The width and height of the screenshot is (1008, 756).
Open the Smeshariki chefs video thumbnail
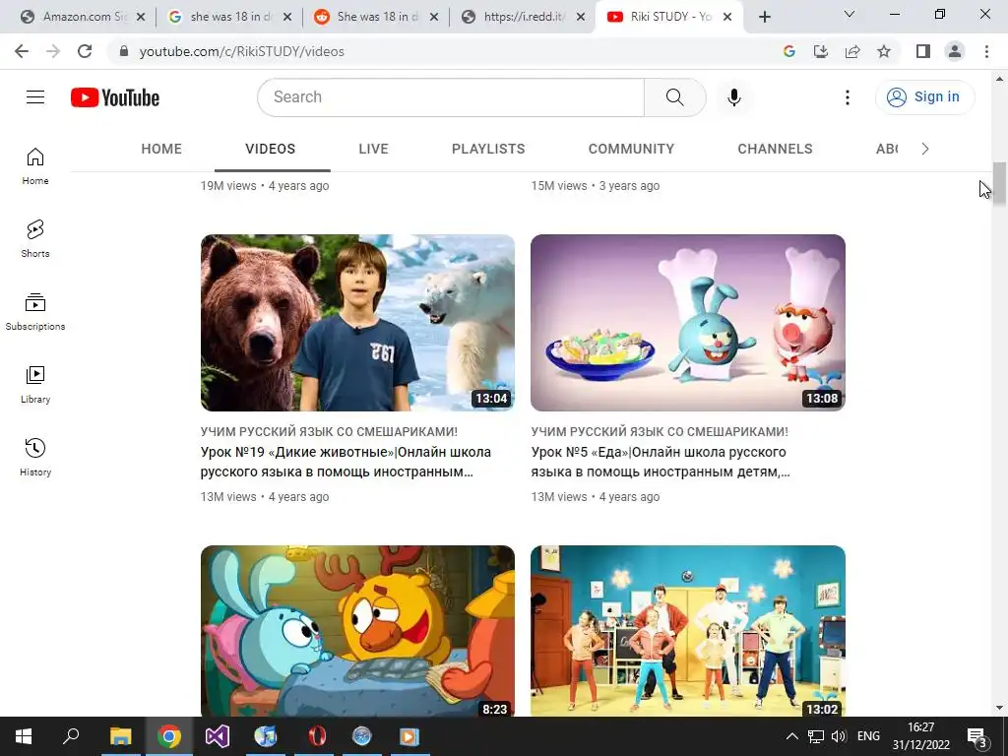coord(688,323)
